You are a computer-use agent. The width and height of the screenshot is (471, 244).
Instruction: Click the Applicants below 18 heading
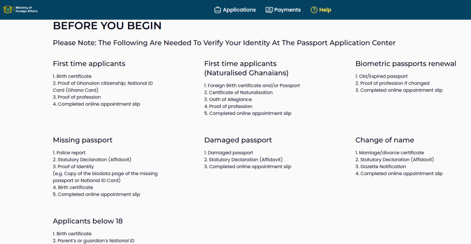[x=88, y=221]
